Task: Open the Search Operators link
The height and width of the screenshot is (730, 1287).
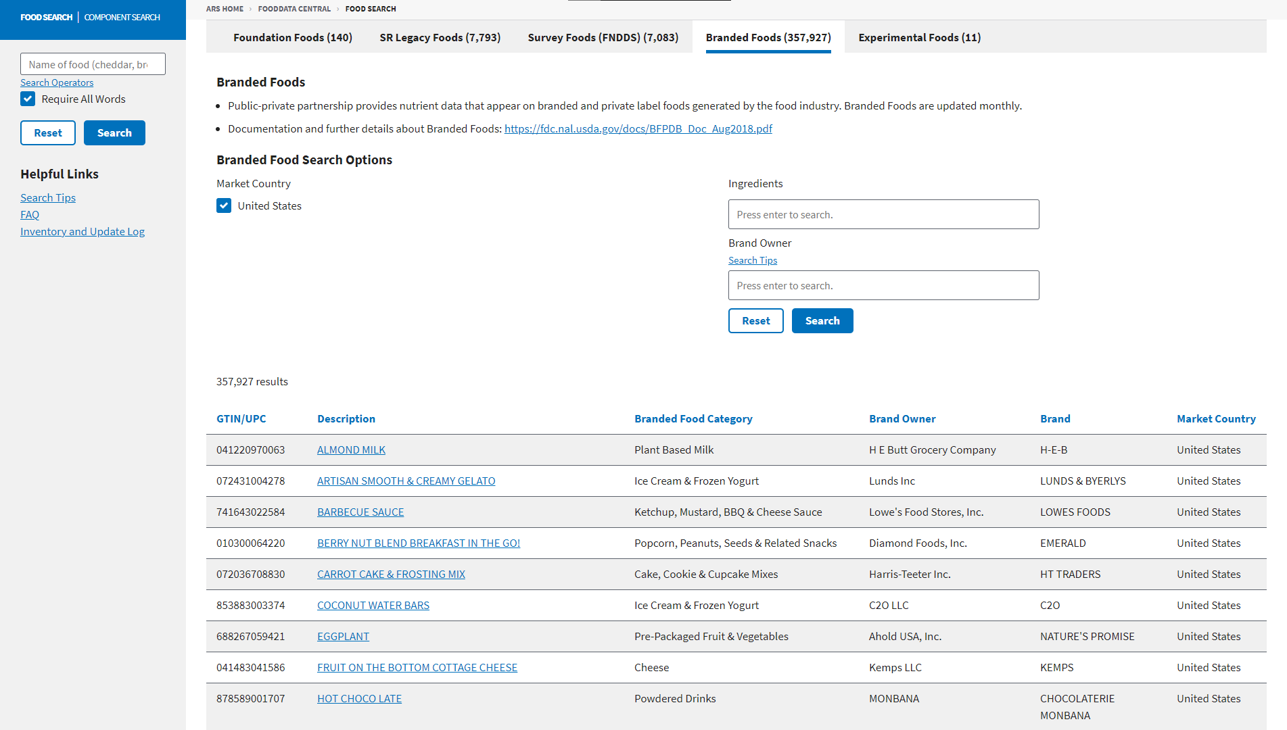Action: [x=57, y=82]
